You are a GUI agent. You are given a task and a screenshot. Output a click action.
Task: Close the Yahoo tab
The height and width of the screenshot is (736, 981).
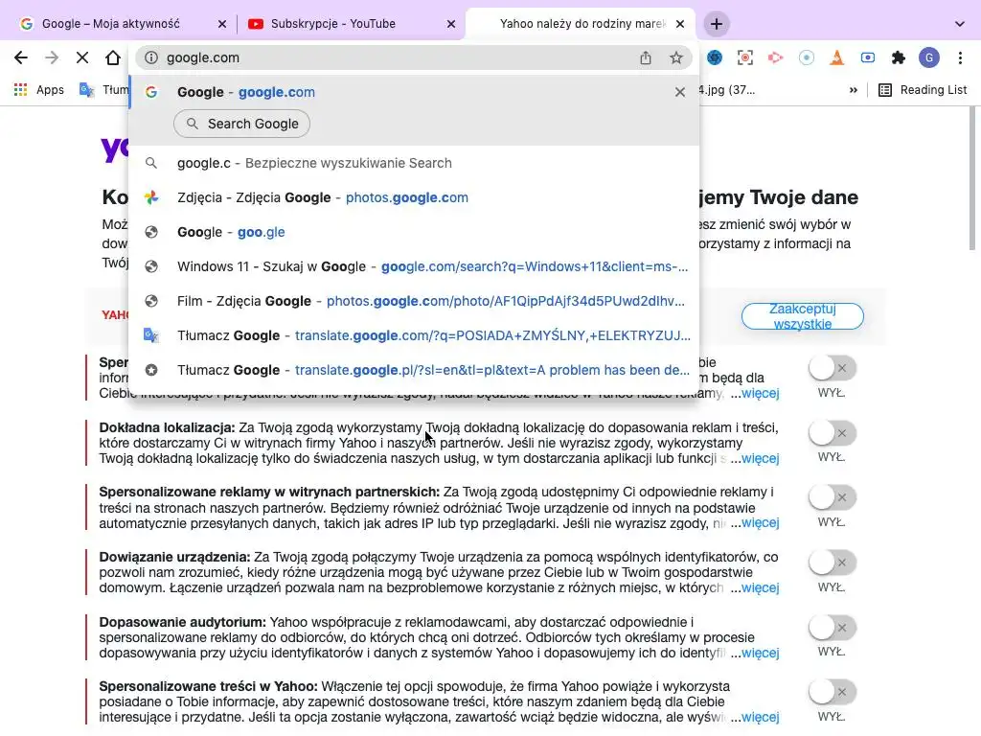681,24
